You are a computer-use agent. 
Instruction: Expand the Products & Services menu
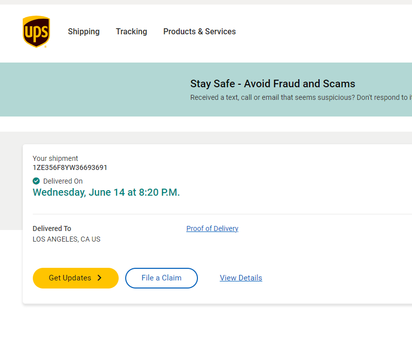coord(199,31)
